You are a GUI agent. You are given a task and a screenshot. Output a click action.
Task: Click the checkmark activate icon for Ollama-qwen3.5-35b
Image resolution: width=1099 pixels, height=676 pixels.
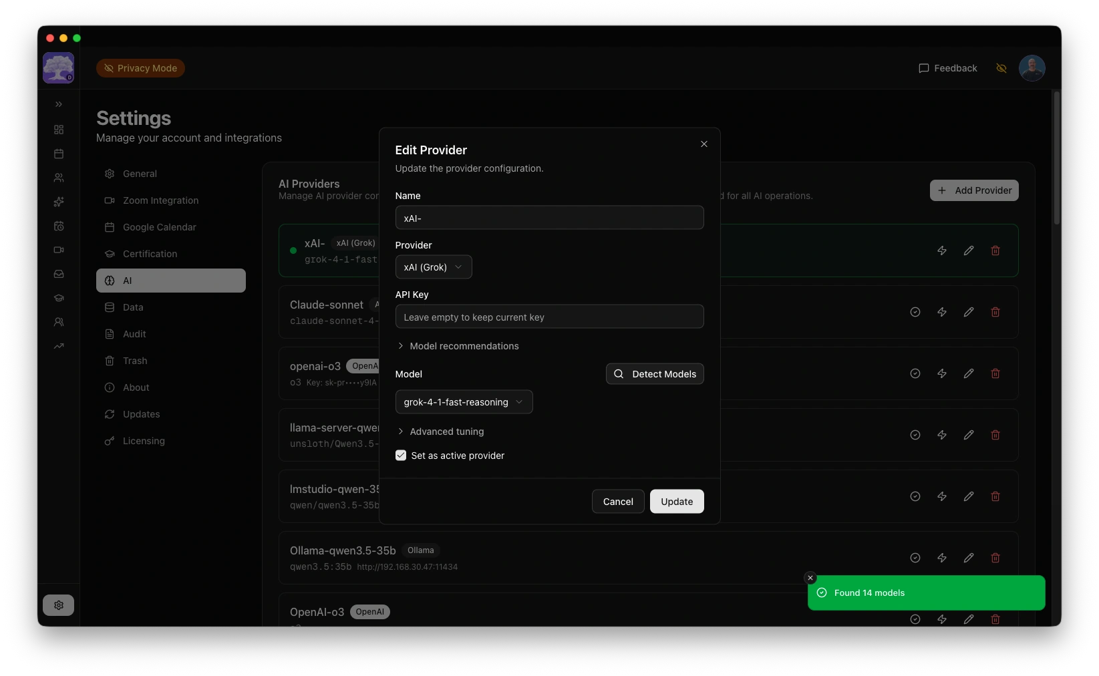point(915,558)
